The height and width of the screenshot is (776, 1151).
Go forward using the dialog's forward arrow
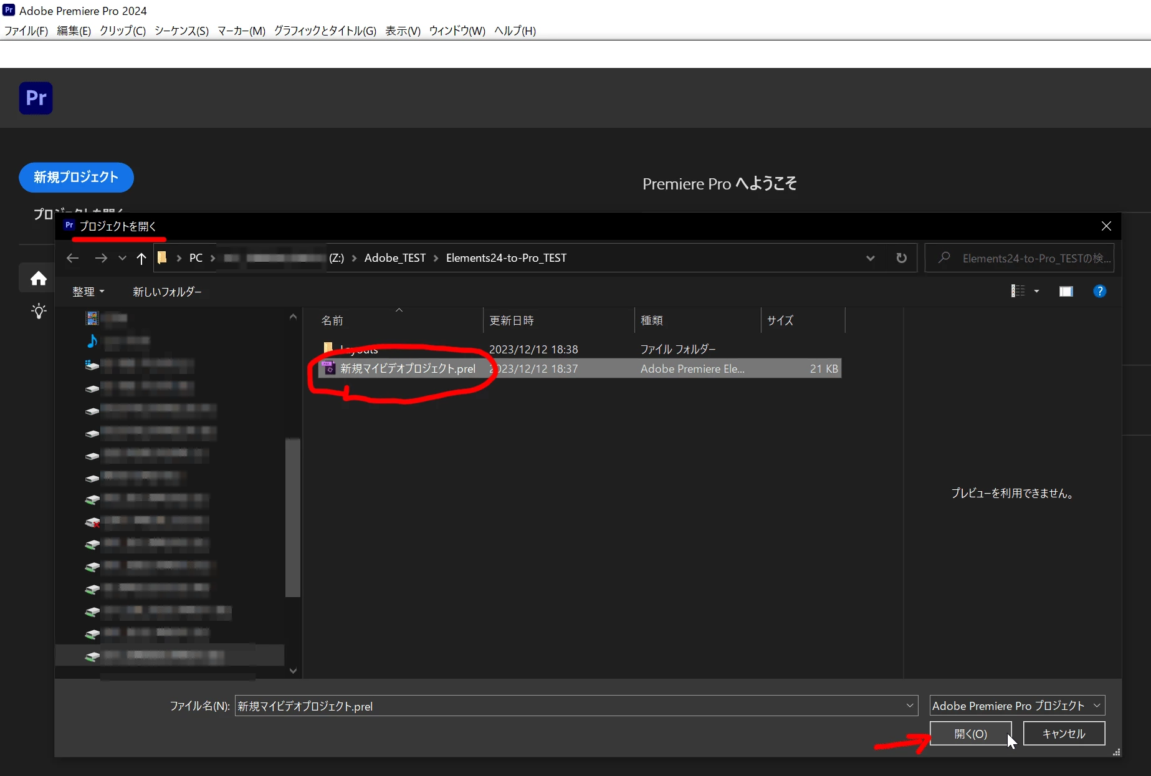coord(101,258)
